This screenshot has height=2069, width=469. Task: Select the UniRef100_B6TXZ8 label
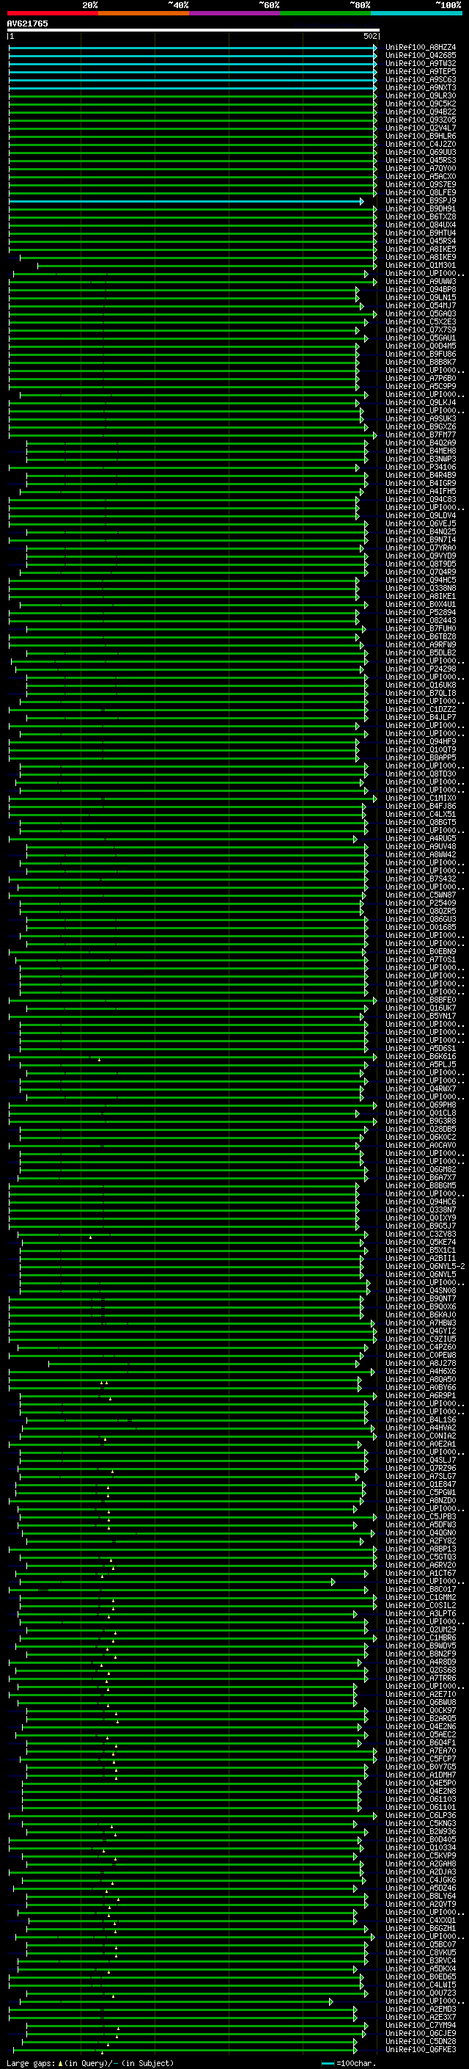point(421,217)
